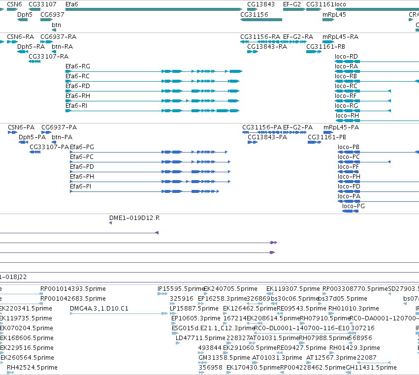The image size is (419, 375).
Task: Click the CSN6-RA transcript label
Action: click(21, 36)
